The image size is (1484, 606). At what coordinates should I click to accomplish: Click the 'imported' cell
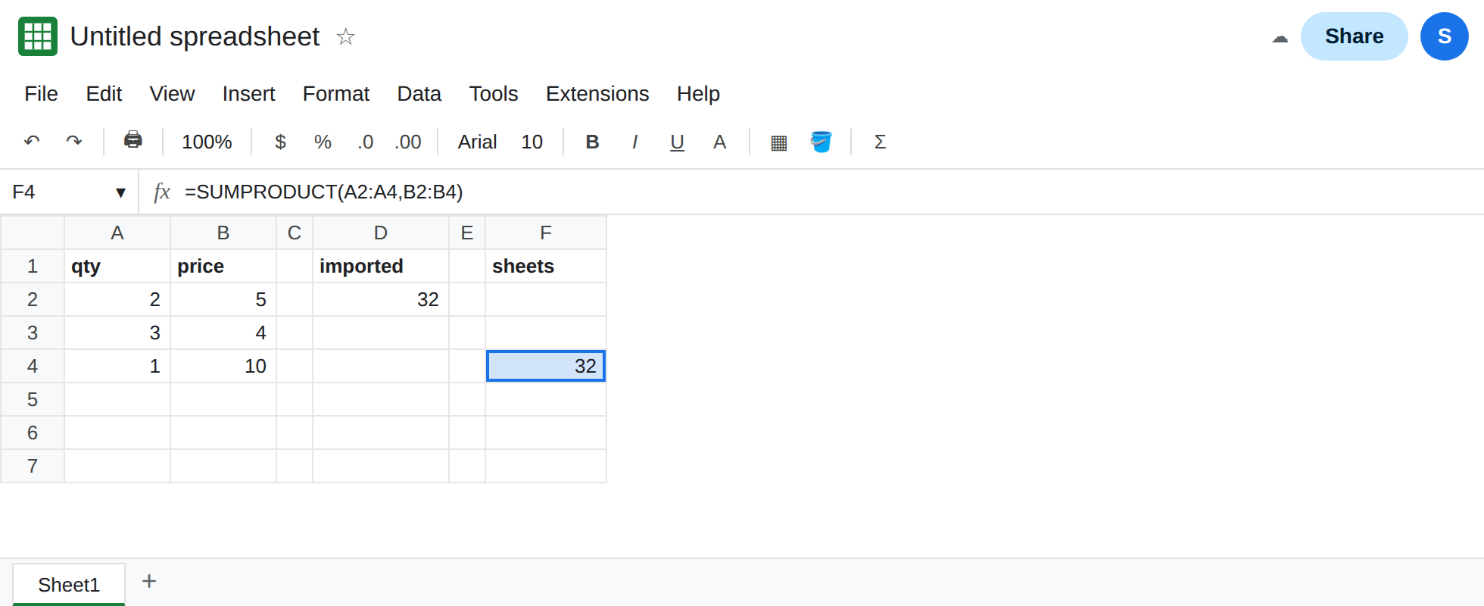tap(381, 266)
